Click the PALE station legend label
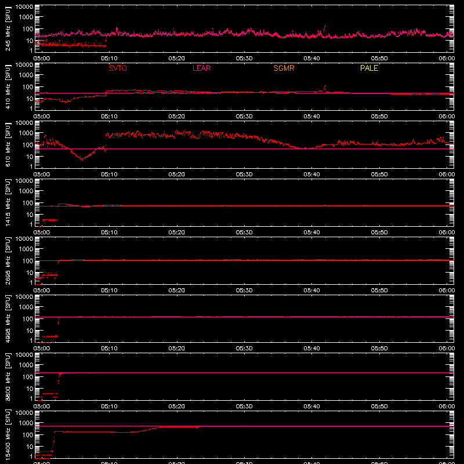464x464 pixels. (369, 68)
